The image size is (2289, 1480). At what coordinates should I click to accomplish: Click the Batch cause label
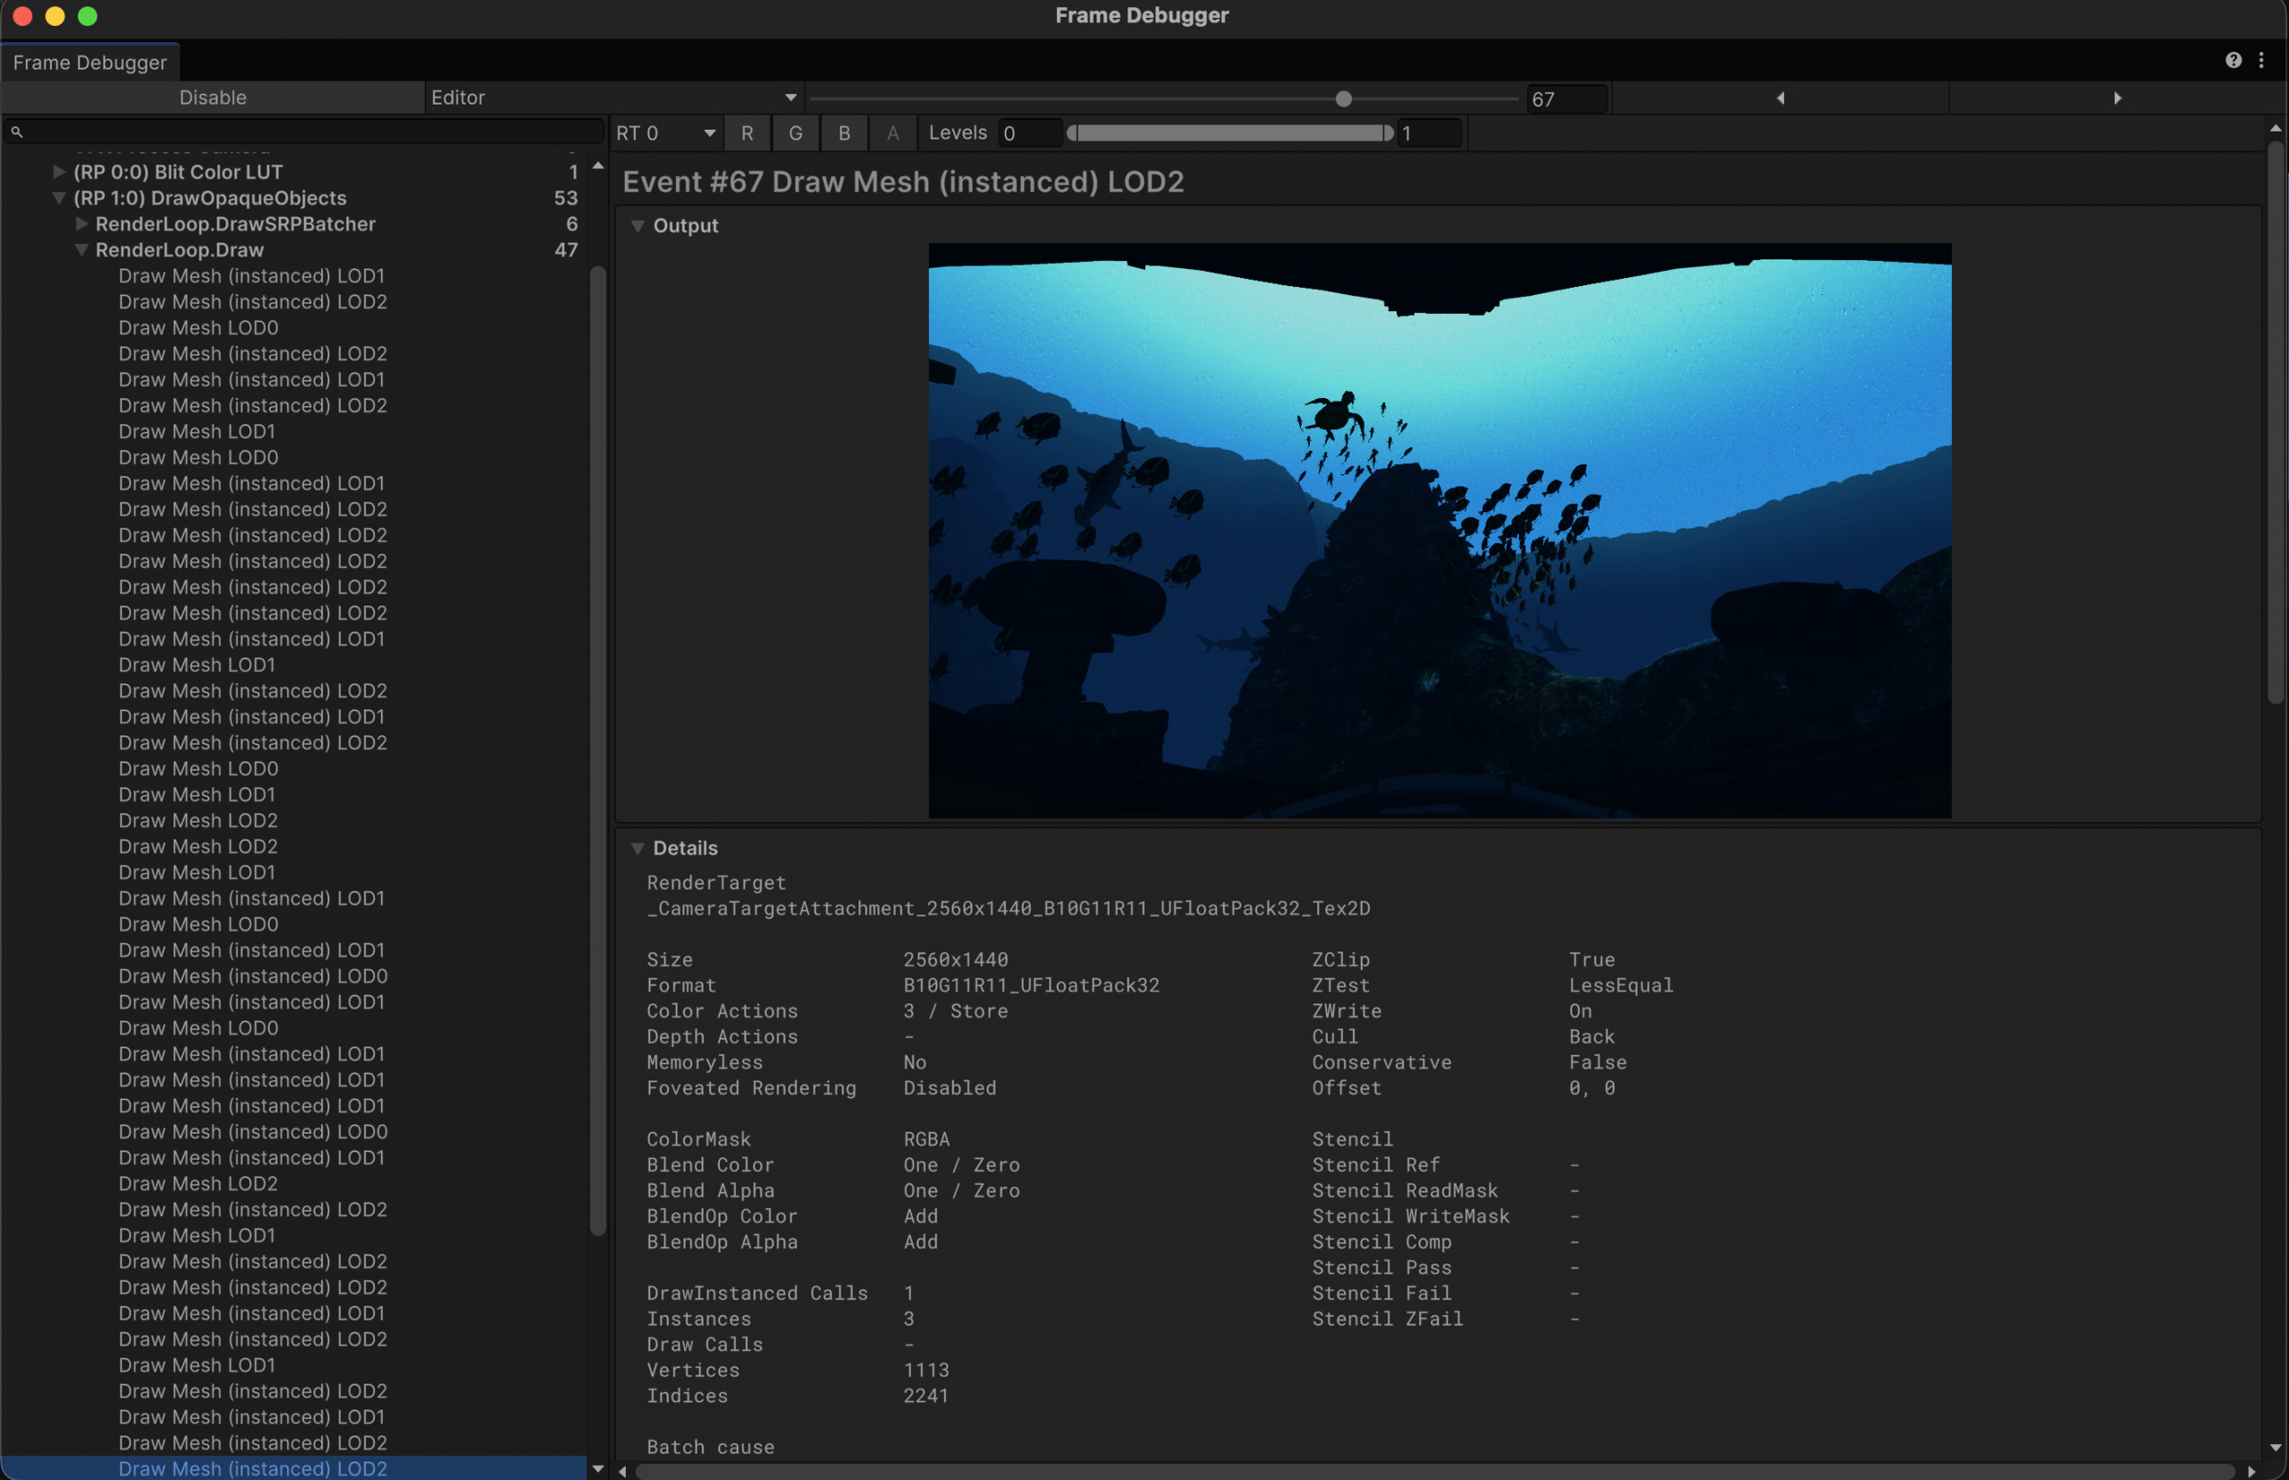tap(710, 1447)
